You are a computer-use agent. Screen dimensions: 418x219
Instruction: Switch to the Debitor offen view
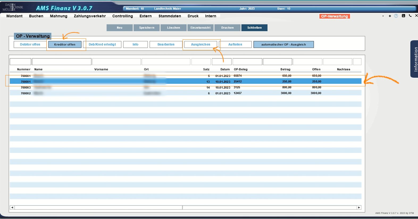(30, 45)
